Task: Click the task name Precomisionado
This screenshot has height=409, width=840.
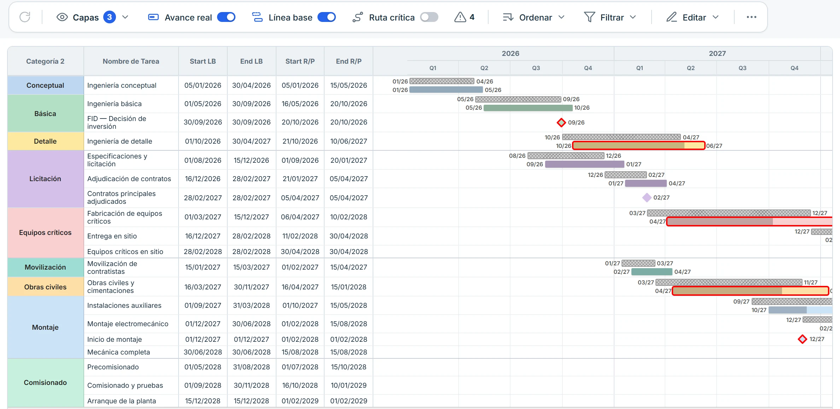Action: [113, 367]
